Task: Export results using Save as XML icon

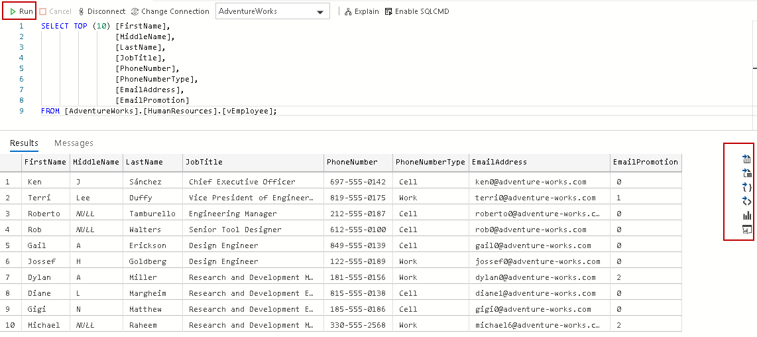Action: [x=747, y=201]
